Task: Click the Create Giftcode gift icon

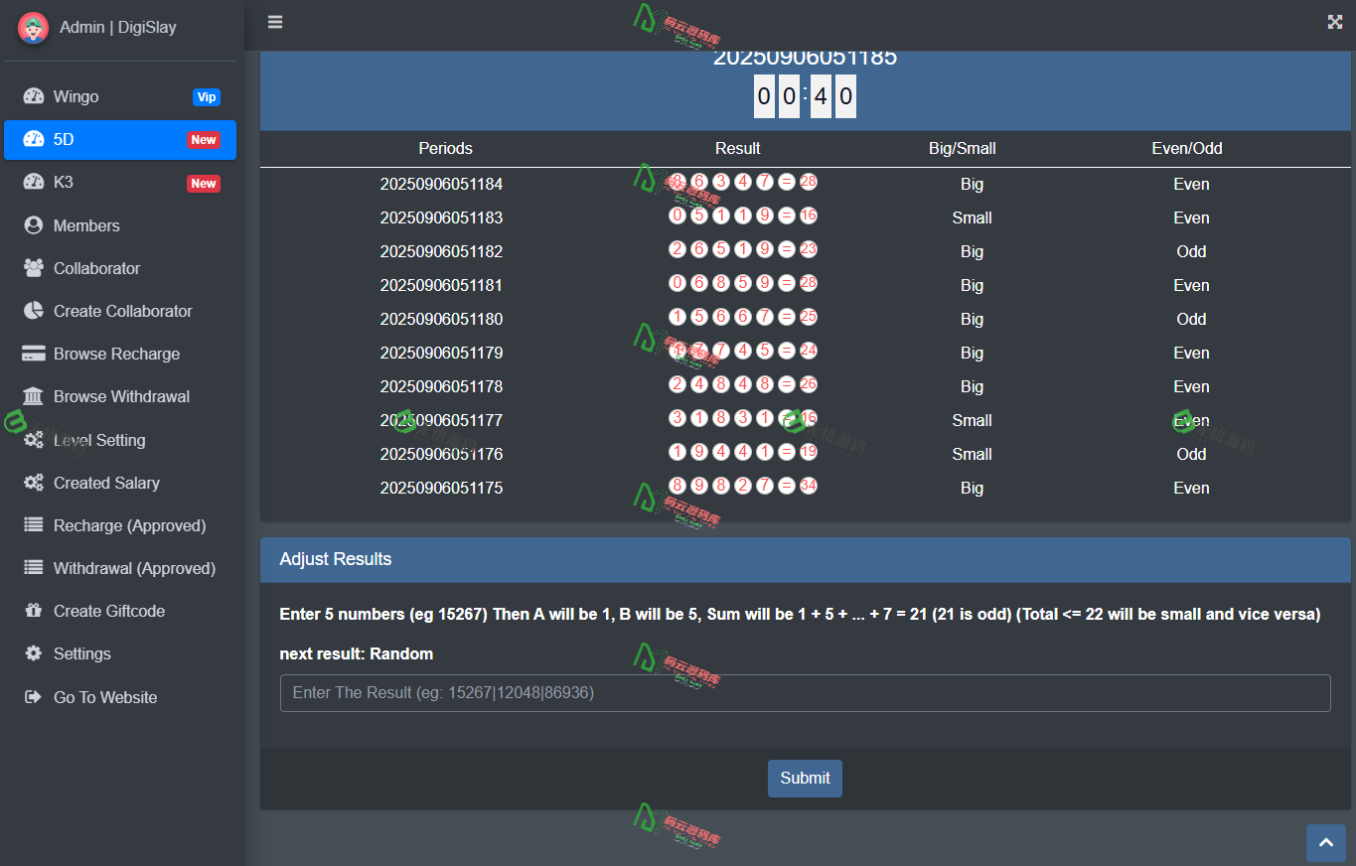Action: pyautogui.click(x=34, y=611)
